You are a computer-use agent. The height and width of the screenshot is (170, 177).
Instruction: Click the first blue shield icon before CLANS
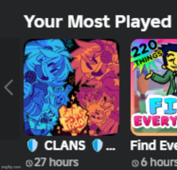click(33, 145)
